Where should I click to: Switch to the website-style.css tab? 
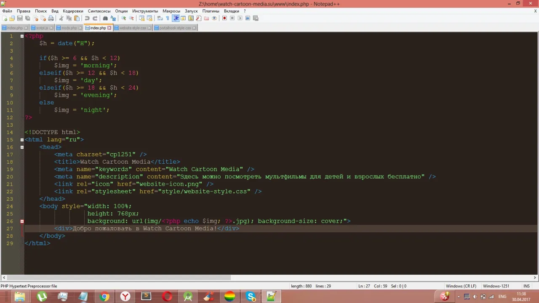[133, 28]
